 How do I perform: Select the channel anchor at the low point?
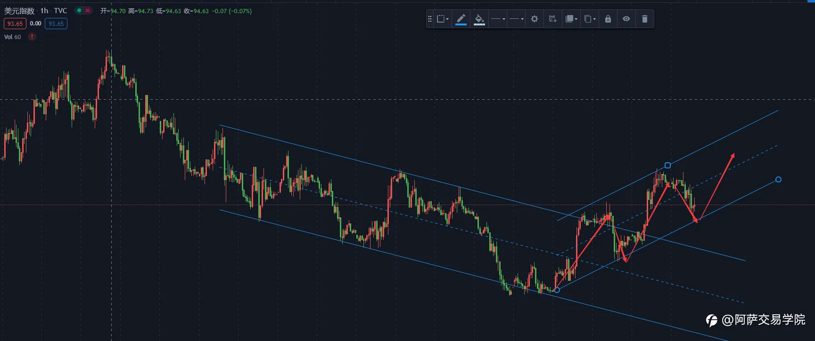tap(557, 290)
